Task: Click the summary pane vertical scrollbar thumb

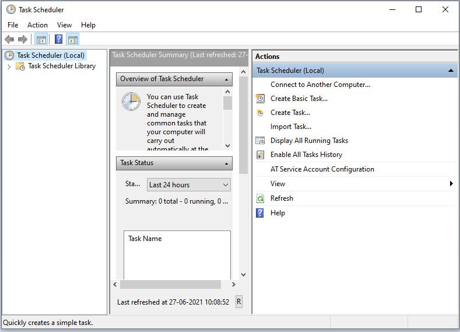Action: click(243, 125)
